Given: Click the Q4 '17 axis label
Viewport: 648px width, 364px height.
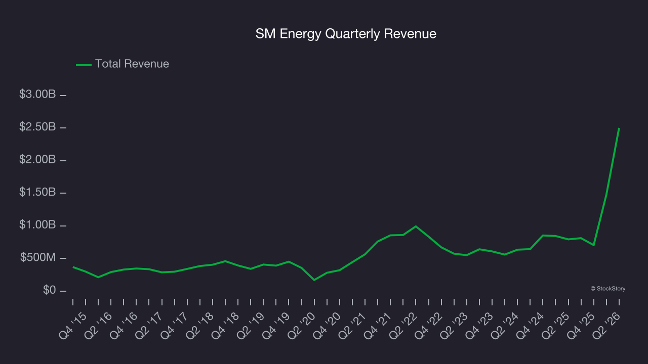Looking at the screenshot, I should click(176, 326).
